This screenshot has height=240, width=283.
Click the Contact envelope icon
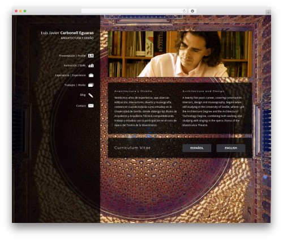pyautogui.click(x=91, y=106)
